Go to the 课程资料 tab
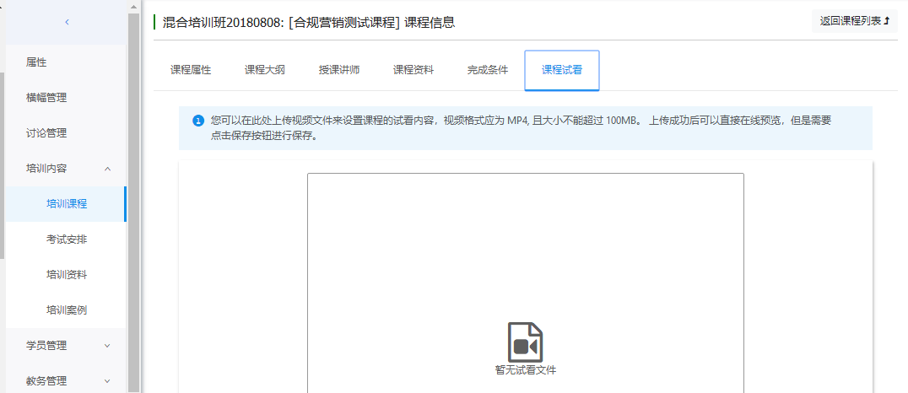 point(413,70)
